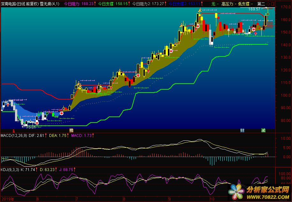Click the J: 88.75 readout
This screenshot has width=292, height=202.
[66, 169]
